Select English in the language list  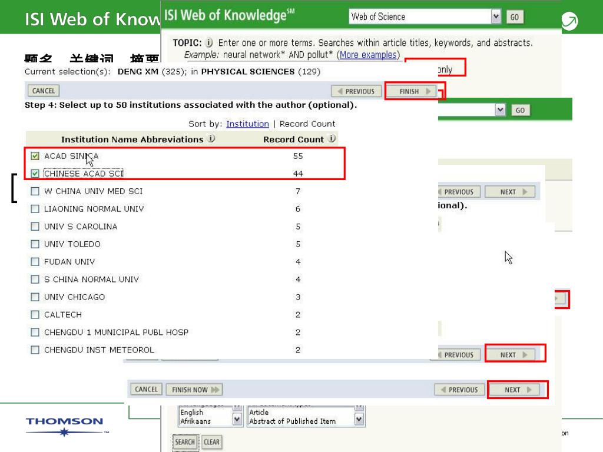[x=191, y=413]
